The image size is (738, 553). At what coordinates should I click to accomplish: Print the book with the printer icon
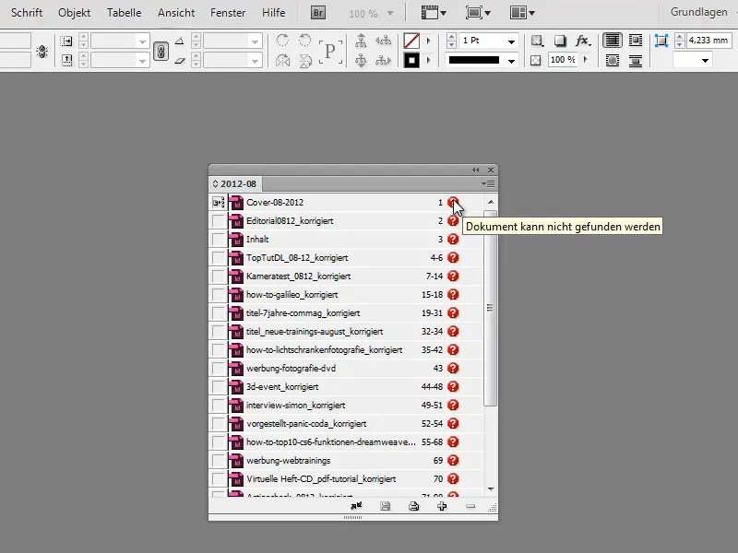click(x=413, y=505)
